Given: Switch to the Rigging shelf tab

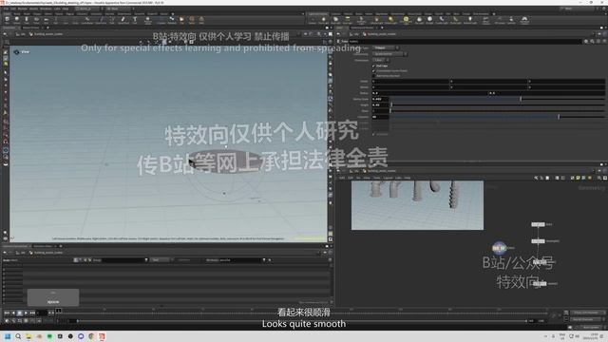Looking at the screenshot, I should coord(69,13).
